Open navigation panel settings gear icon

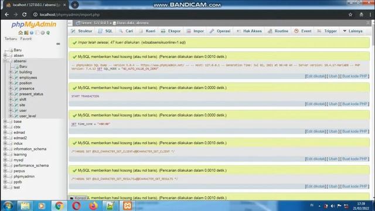coord(43,33)
